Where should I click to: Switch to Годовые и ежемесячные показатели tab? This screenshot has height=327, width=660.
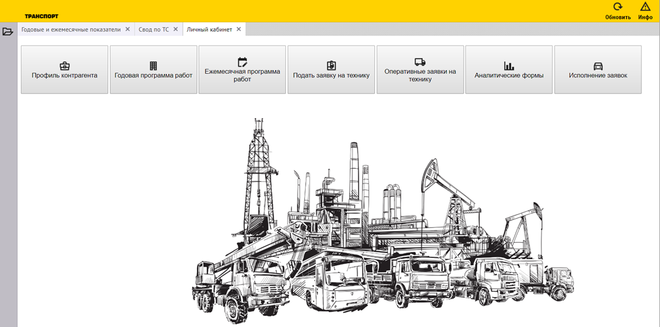coord(70,30)
